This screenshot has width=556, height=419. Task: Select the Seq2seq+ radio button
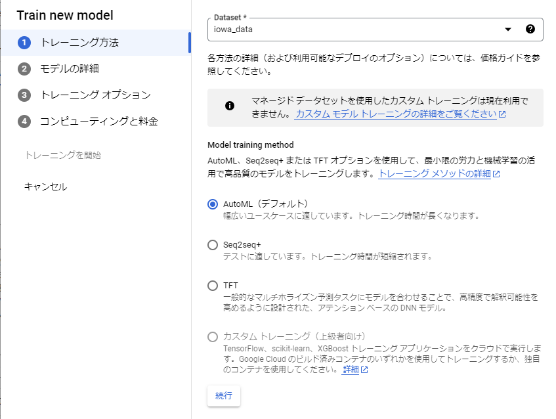pos(213,245)
